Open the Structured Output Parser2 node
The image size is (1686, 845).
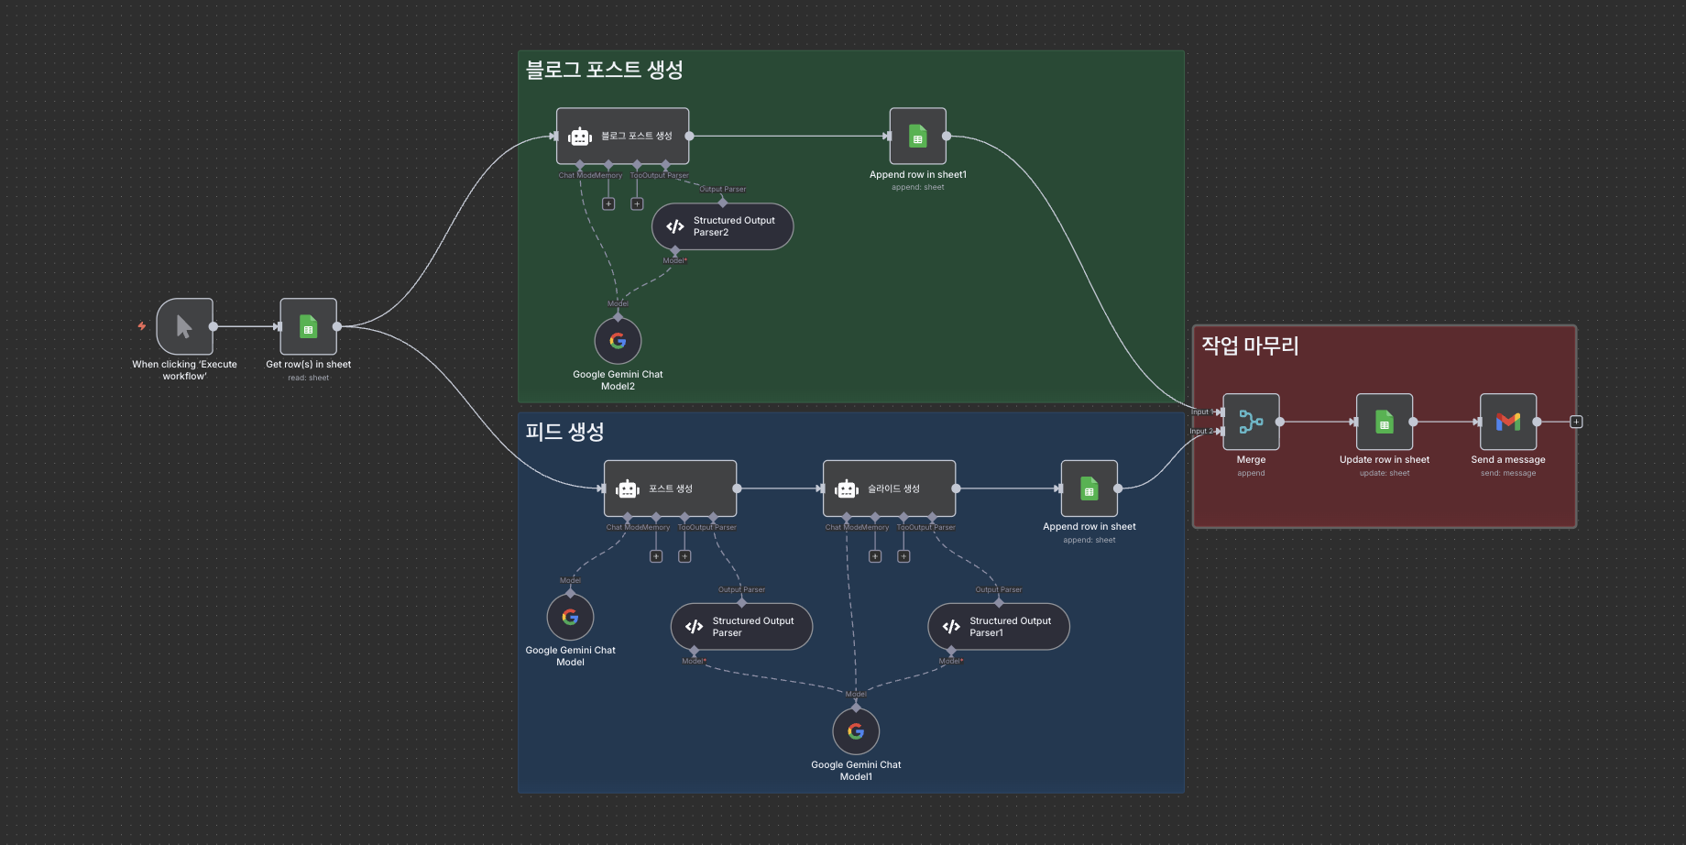[x=722, y=226]
